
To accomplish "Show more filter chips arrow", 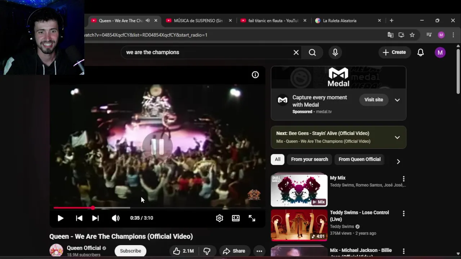I will (398, 162).
